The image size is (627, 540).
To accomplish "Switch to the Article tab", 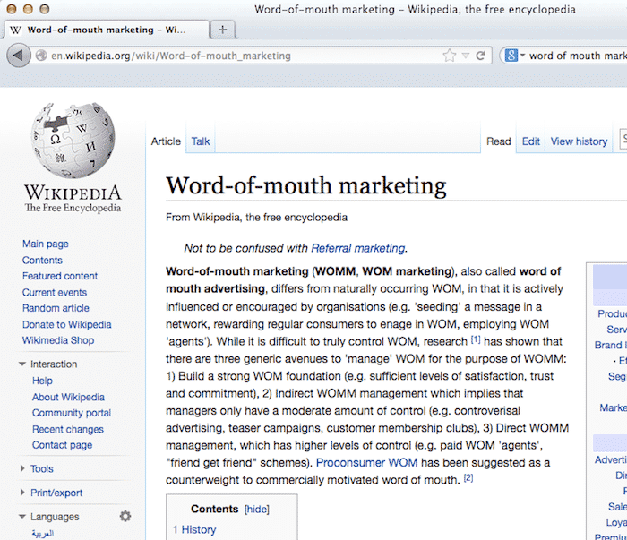I will coord(166,141).
